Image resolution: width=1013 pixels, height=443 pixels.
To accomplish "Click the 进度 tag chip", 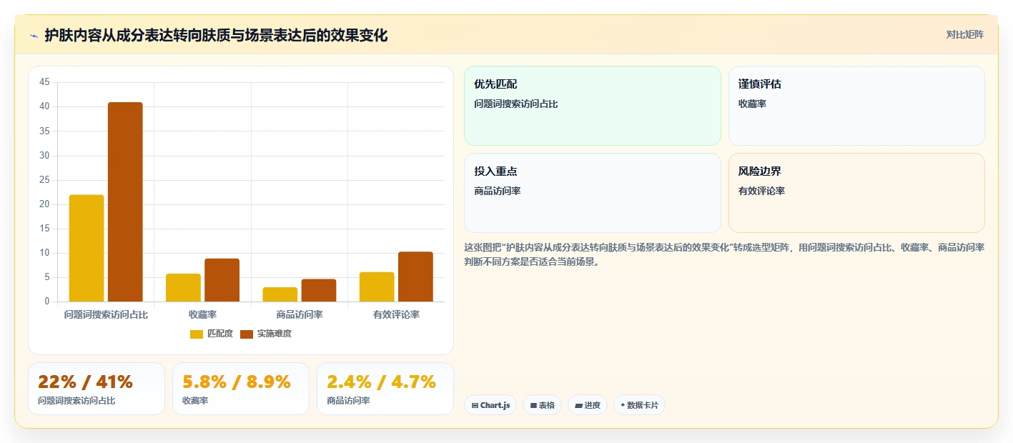I will (x=588, y=405).
